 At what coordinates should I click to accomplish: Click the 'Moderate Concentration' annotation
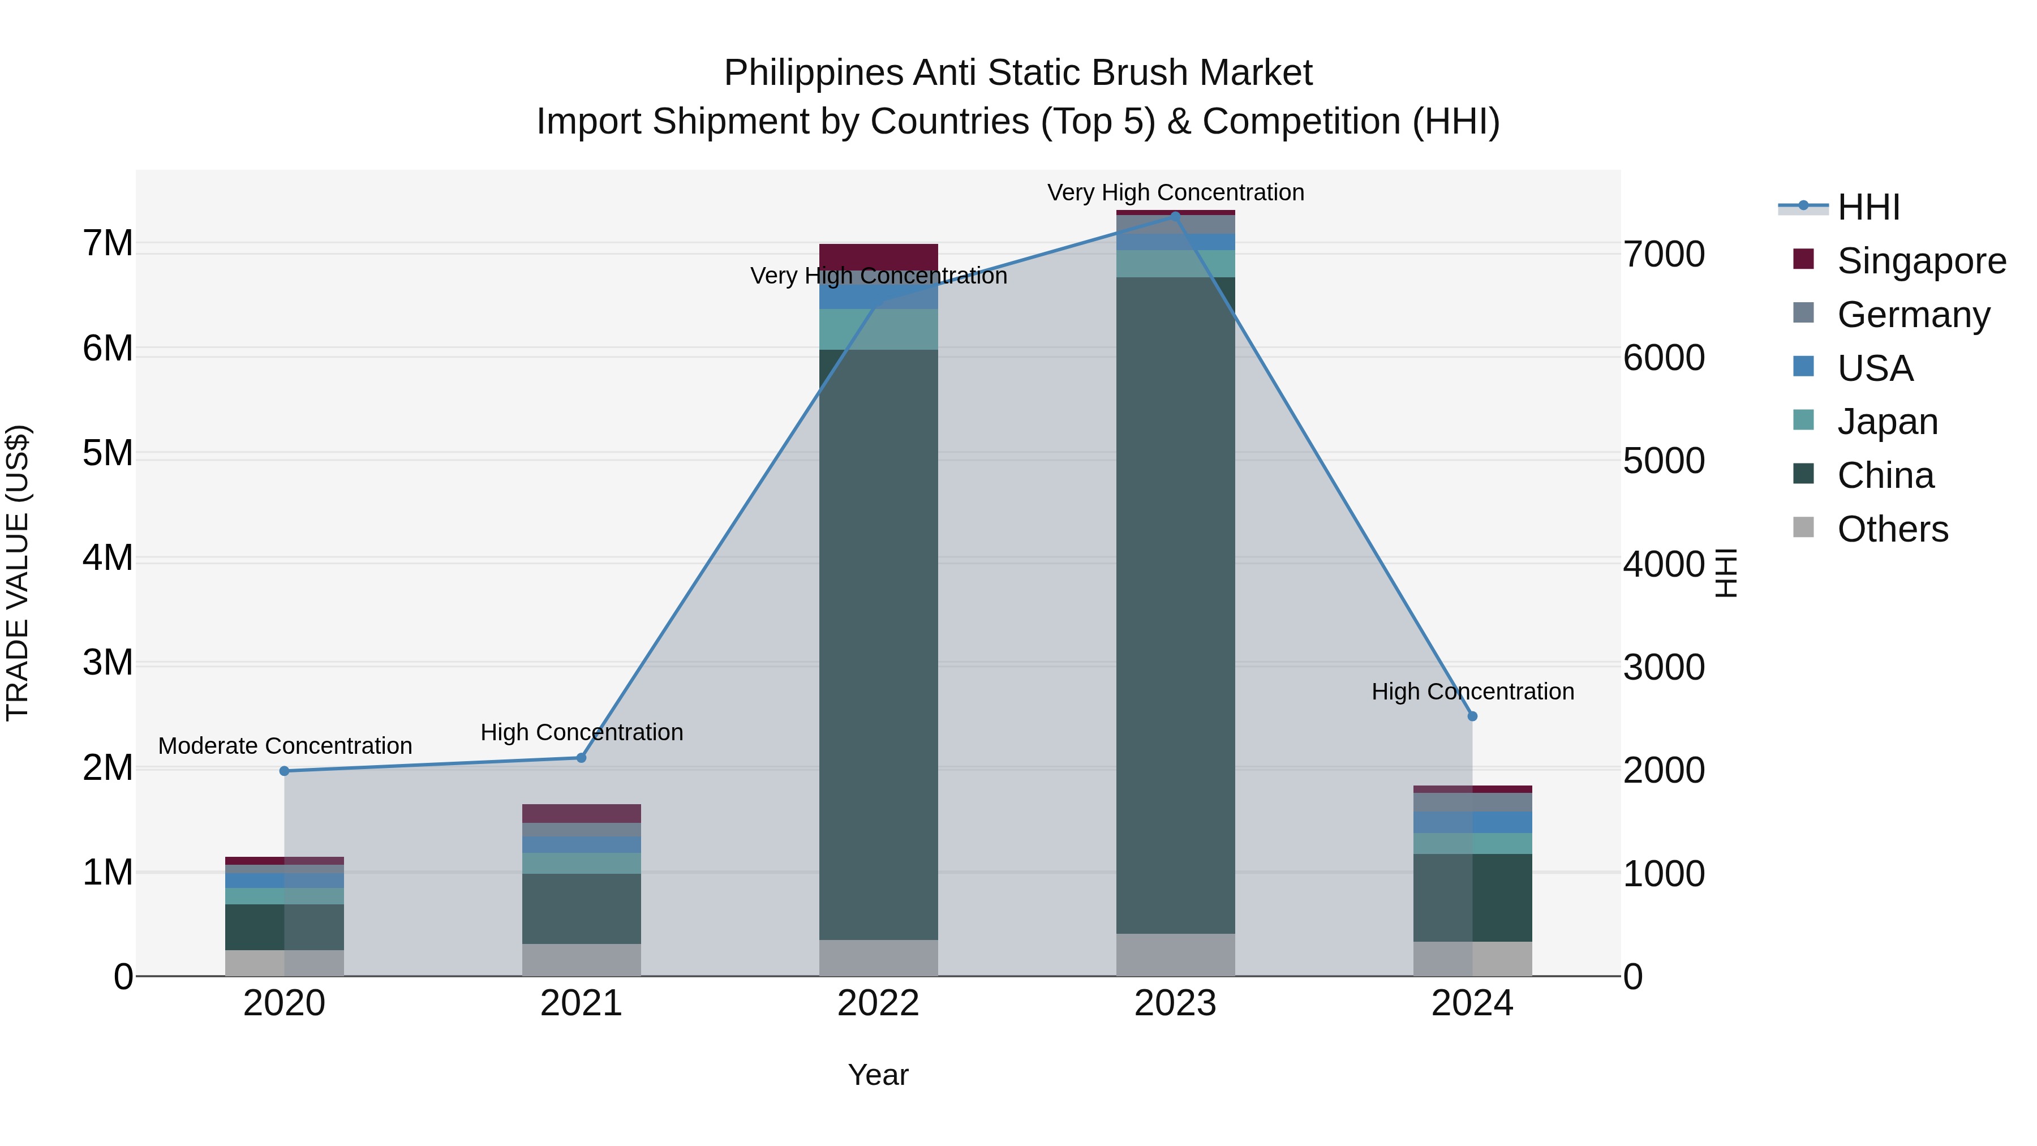[286, 746]
